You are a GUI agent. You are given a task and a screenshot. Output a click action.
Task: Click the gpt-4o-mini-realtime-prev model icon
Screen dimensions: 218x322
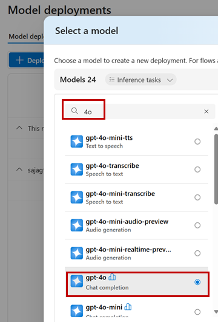[x=76, y=253]
